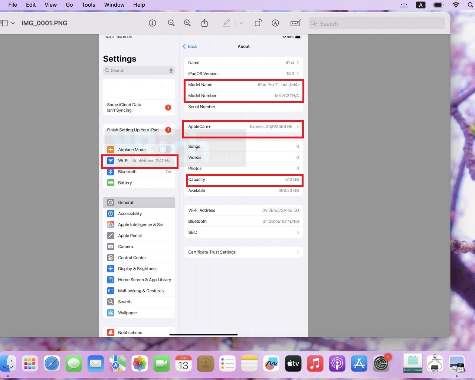Open the sidebar view options chevron
Screen dimensions: 475x380
(x=13, y=23)
